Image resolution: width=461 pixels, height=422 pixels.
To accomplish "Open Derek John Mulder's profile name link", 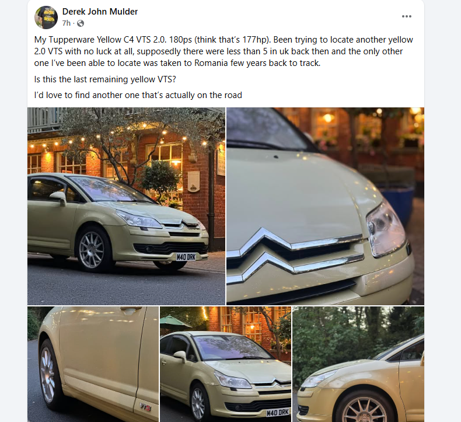I will pyautogui.click(x=100, y=12).
